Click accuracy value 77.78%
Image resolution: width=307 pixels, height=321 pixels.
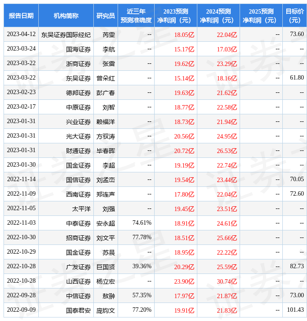(x=142, y=237)
